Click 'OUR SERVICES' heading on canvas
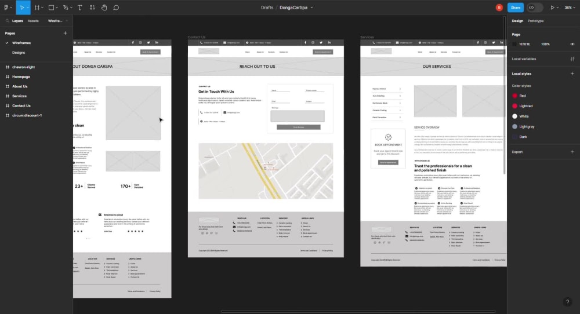 (437, 67)
